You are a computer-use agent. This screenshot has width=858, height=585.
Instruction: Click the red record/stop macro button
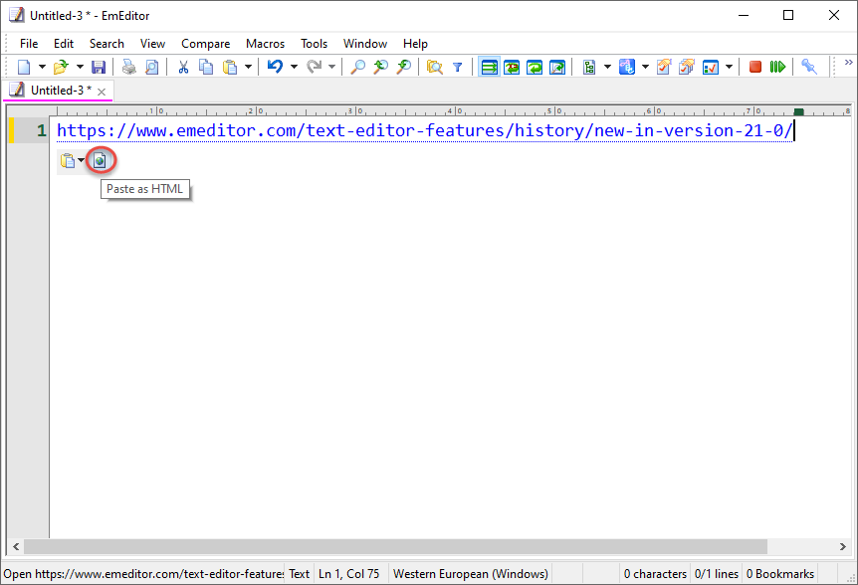pyautogui.click(x=755, y=67)
